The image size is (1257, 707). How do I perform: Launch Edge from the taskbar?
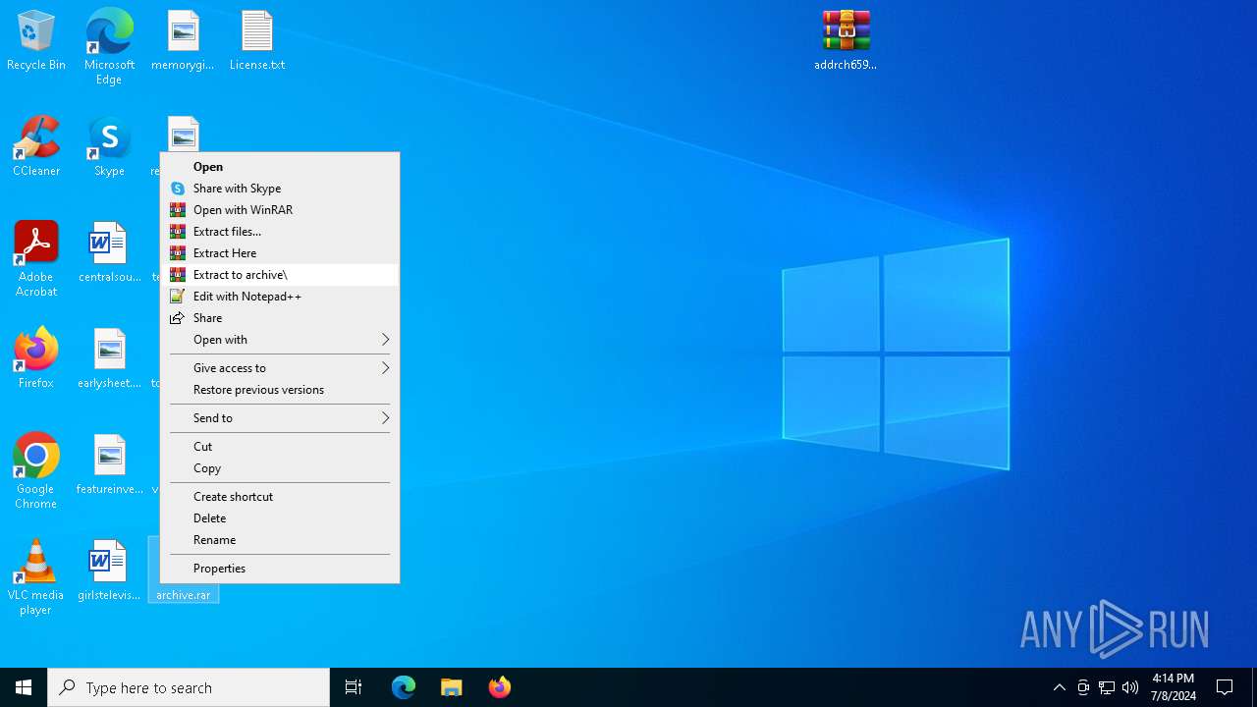pos(404,687)
